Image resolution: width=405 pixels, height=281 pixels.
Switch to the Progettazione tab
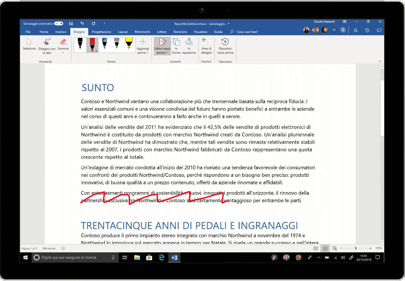pyautogui.click(x=101, y=32)
